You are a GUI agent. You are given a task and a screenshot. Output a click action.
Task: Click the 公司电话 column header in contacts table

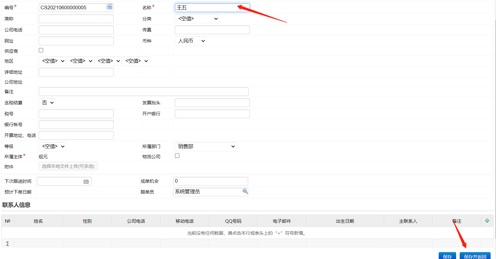[x=136, y=221]
